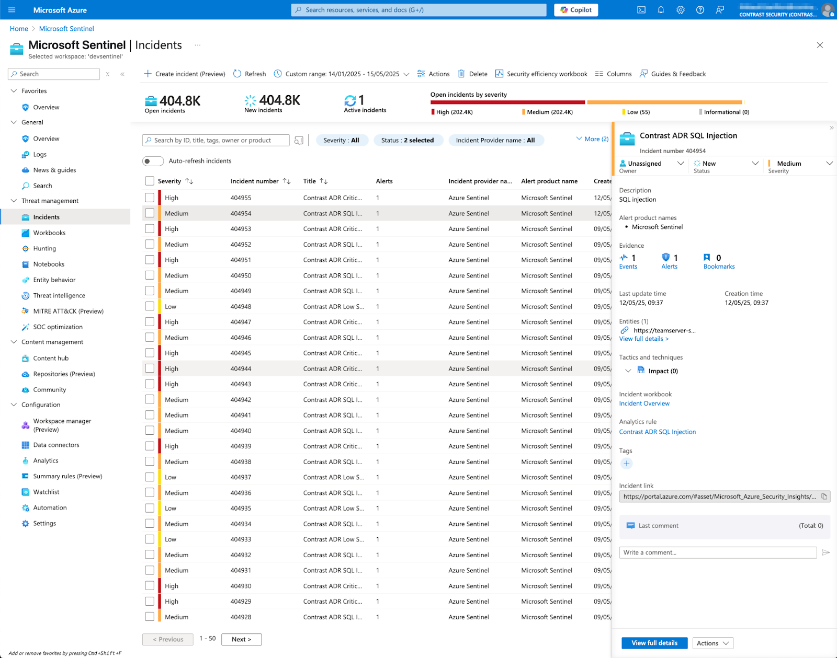837x658 pixels.
Task: Click the red High severity bar
Action: coord(507,102)
